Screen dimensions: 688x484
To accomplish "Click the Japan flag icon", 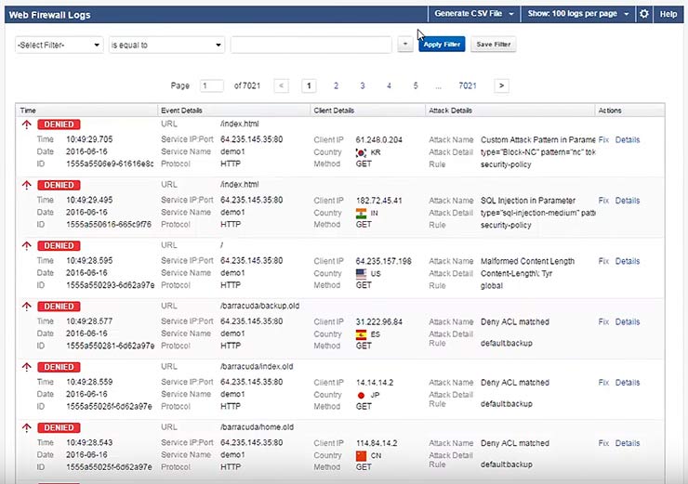I will coord(362,395).
